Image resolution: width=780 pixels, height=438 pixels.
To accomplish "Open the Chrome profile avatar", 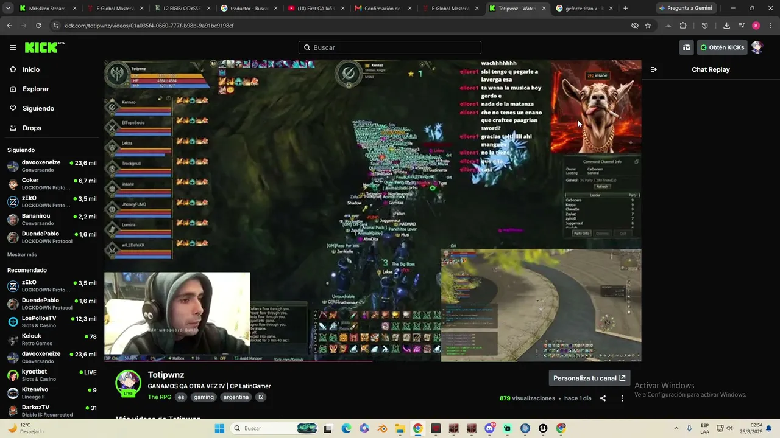I will 756,26.
